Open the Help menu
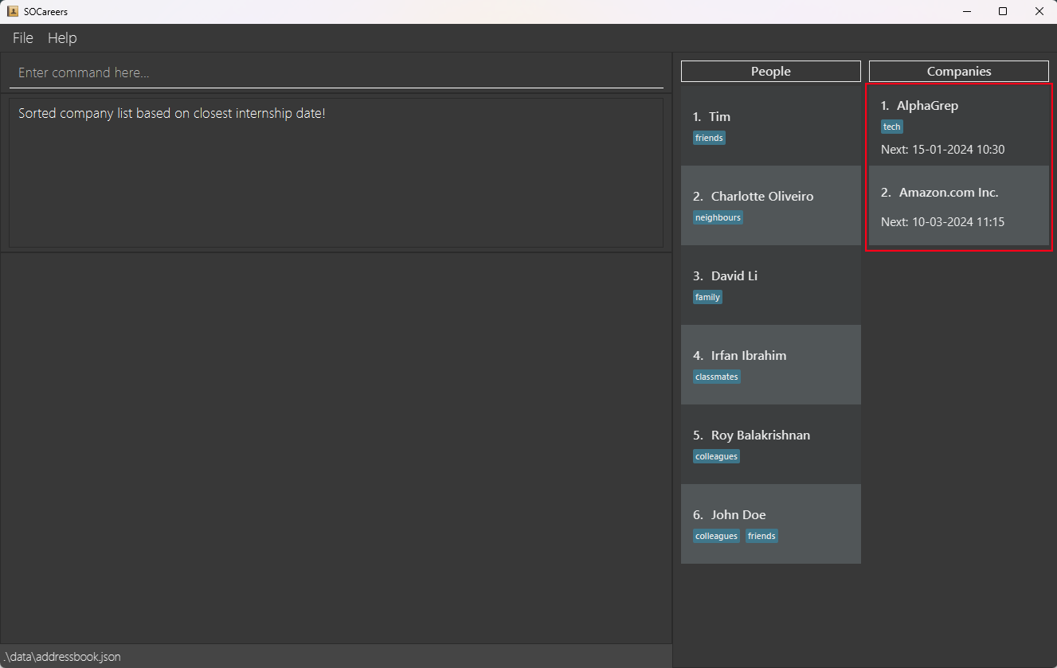The image size is (1057, 668). (x=62, y=38)
